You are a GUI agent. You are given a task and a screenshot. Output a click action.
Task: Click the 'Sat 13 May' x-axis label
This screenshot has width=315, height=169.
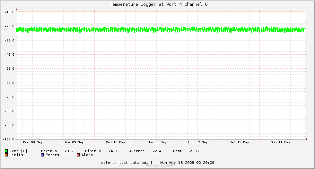pyautogui.click(x=239, y=142)
